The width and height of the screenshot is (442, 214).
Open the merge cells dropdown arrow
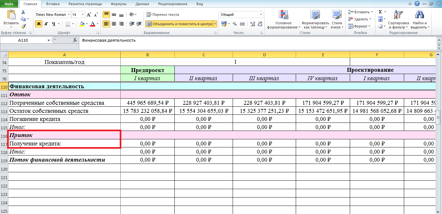(215, 24)
